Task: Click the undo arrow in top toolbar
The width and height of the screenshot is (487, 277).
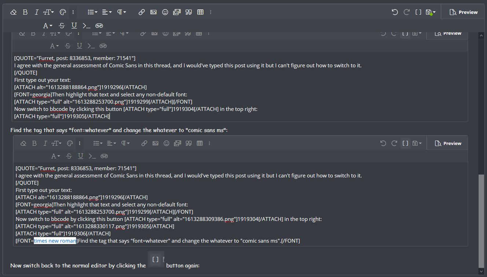Action: tap(395, 12)
